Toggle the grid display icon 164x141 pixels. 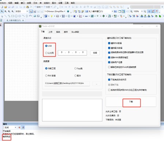pyautogui.click(x=149, y=11)
